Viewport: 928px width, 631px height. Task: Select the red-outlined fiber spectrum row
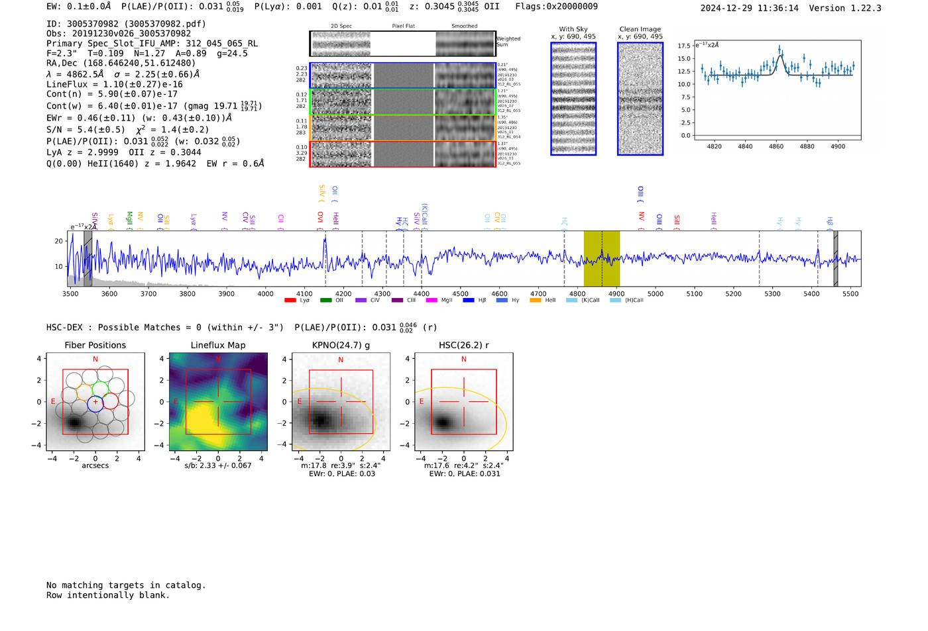(x=402, y=154)
